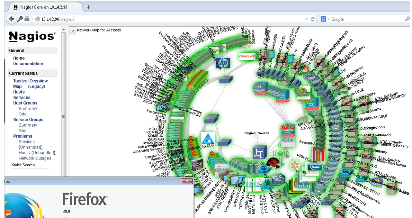Viewport: 412px width, 218px height.
Task: Click the Solo host icon on map
Action: click(x=314, y=168)
